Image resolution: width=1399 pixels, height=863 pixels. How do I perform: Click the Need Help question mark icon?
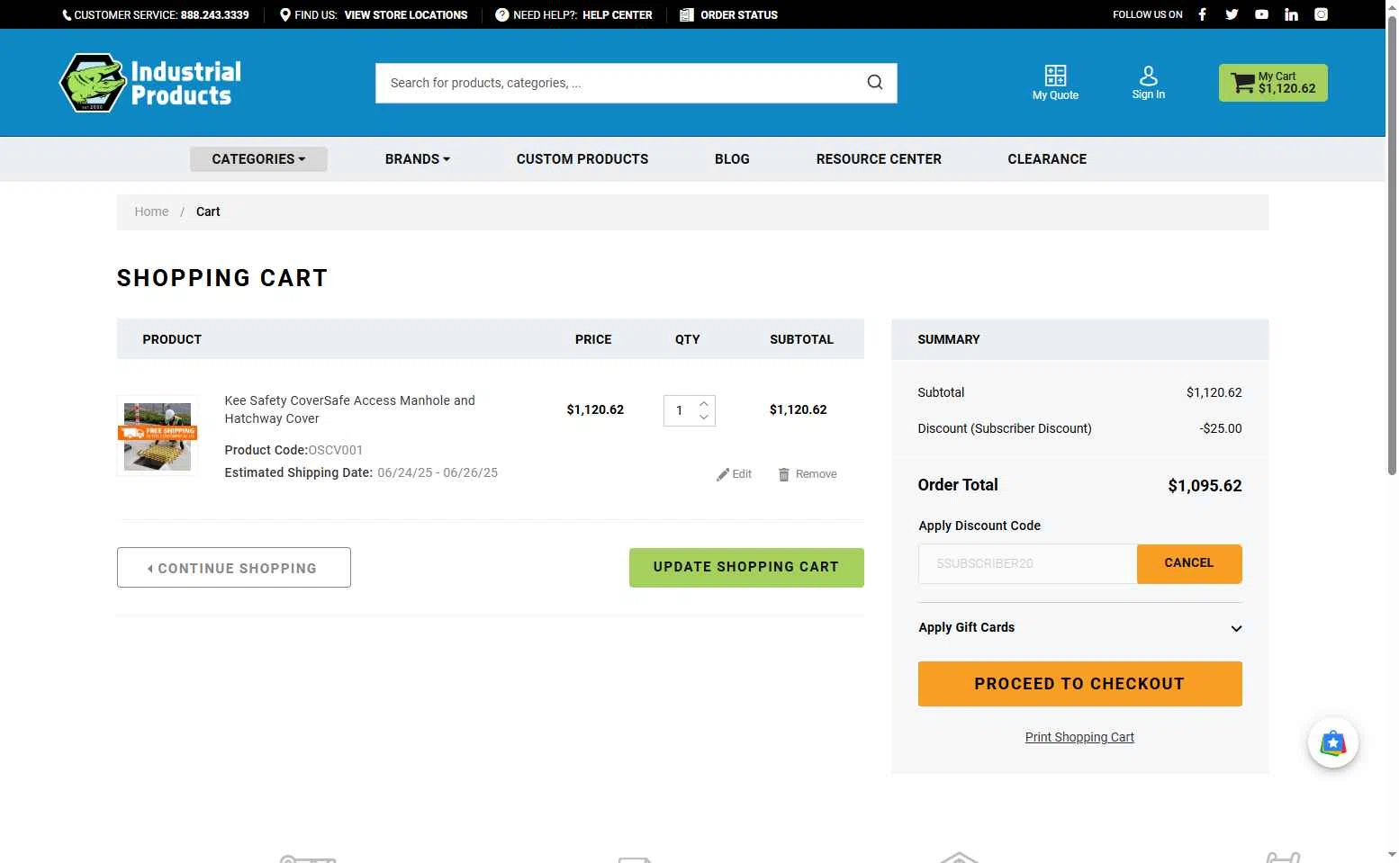click(x=502, y=14)
